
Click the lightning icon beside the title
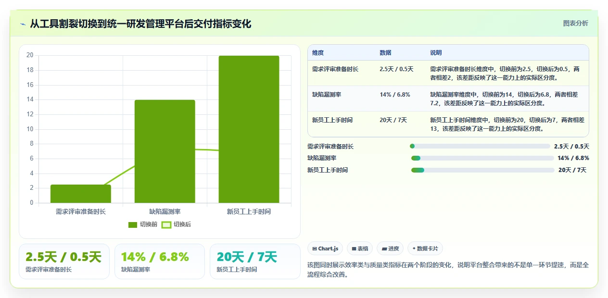click(23, 24)
